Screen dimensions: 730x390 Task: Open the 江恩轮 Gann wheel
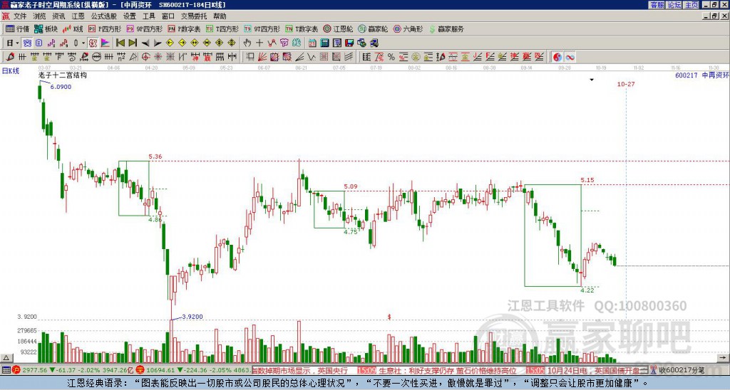[x=338, y=28]
